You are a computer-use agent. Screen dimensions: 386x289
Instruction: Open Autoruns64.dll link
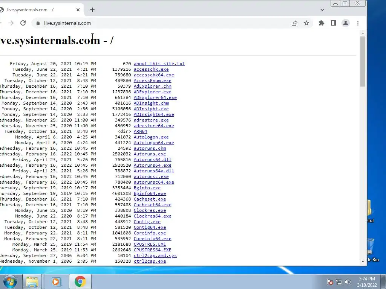click(x=152, y=160)
